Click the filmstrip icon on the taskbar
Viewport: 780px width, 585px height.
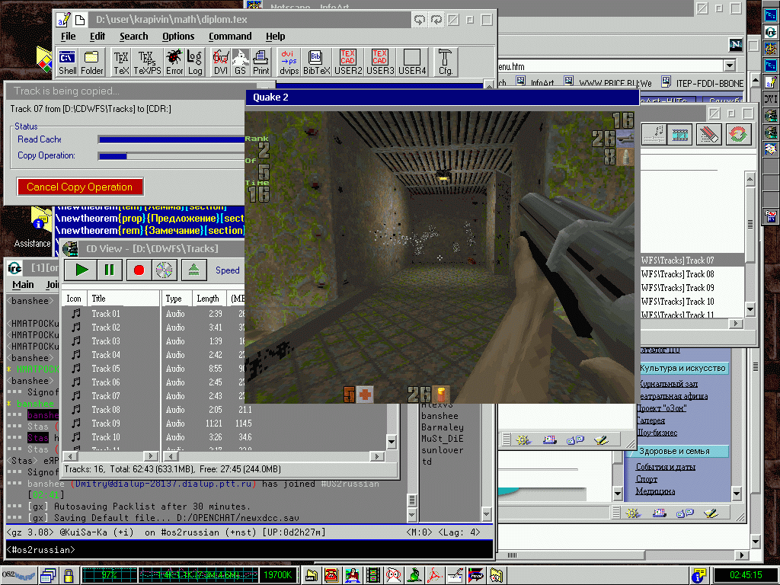pyautogui.click(x=373, y=576)
